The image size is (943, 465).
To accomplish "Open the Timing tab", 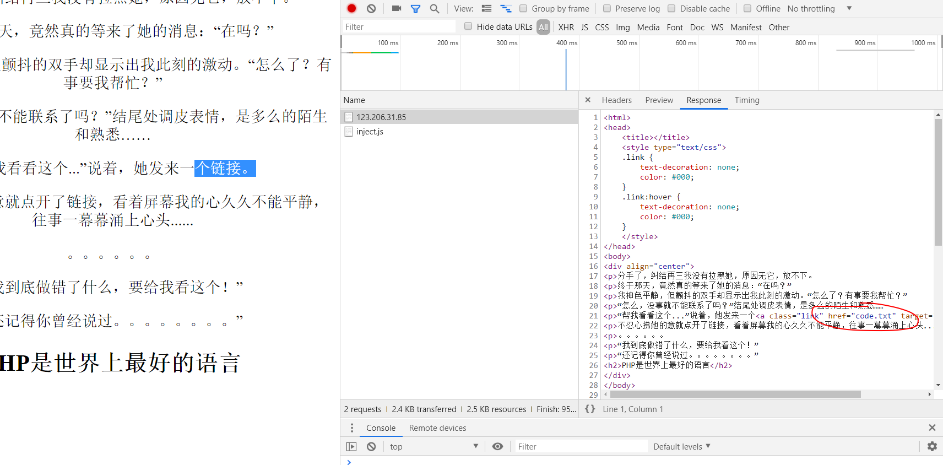I will click(x=746, y=100).
